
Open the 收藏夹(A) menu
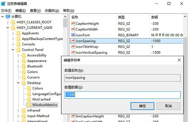52,11
